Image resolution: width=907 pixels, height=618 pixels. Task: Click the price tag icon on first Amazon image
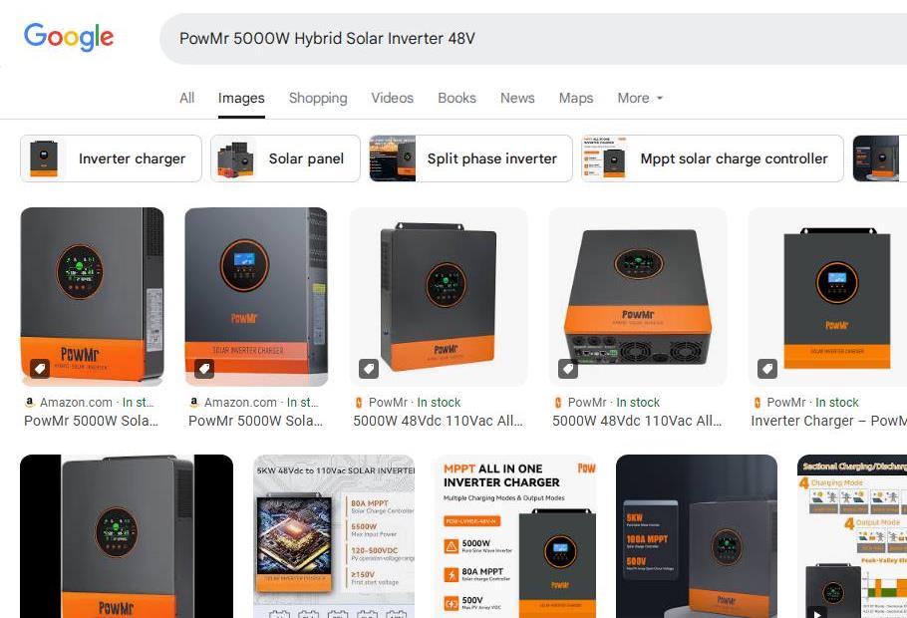pyautogui.click(x=40, y=369)
